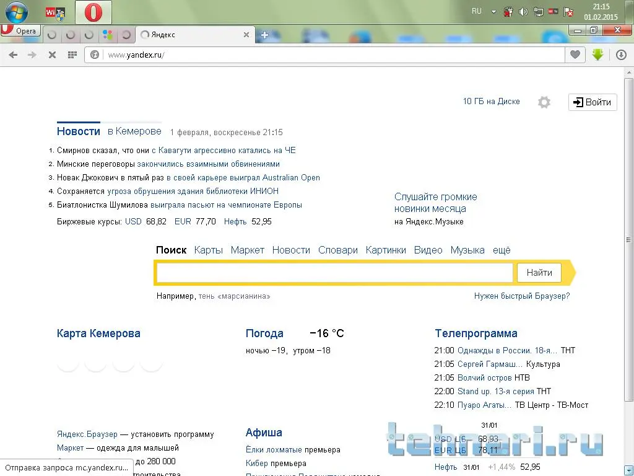This screenshot has width=634, height=476.
Task: Go back with the back arrow
Action: [x=14, y=55]
